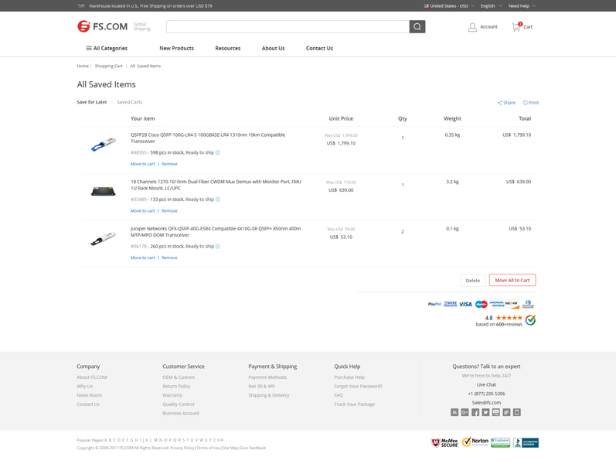Open the Live Chat link
Viewport: 616px width, 464px height.
click(486, 385)
